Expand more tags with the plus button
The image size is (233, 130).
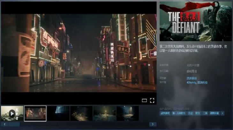pos(222,113)
